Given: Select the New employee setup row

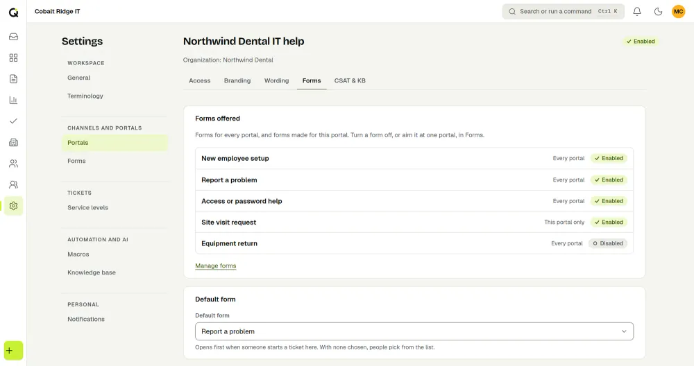Looking at the screenshot, I should point(414,158).
